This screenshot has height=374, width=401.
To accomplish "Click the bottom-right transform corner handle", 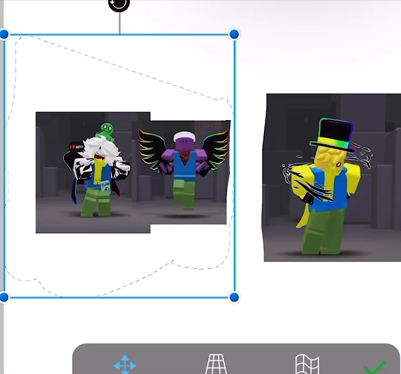I will [234, 297].
